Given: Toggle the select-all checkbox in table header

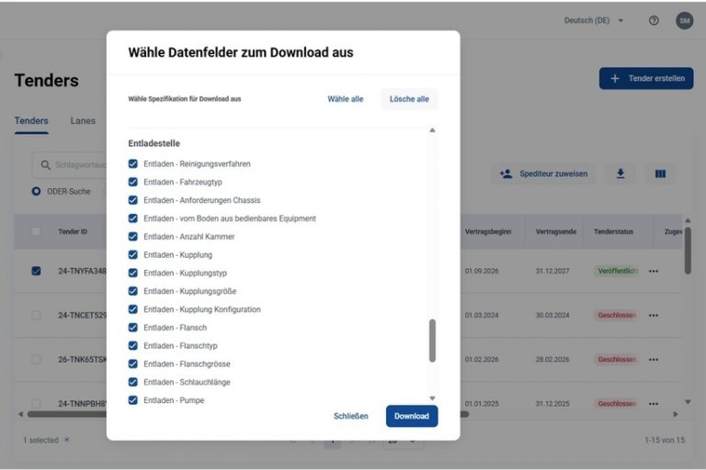Looking at the screenshot, I should (36, 231).
